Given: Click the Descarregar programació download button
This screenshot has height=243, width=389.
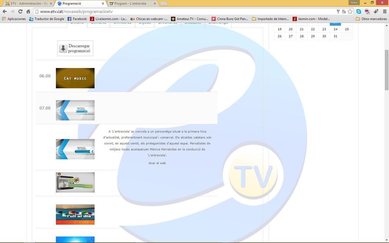Looking at the screenshot, I should coord(75,48).
